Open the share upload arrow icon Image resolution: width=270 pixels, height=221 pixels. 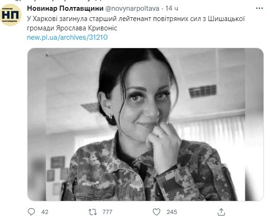pyautogui.click(x=221, y=212)
